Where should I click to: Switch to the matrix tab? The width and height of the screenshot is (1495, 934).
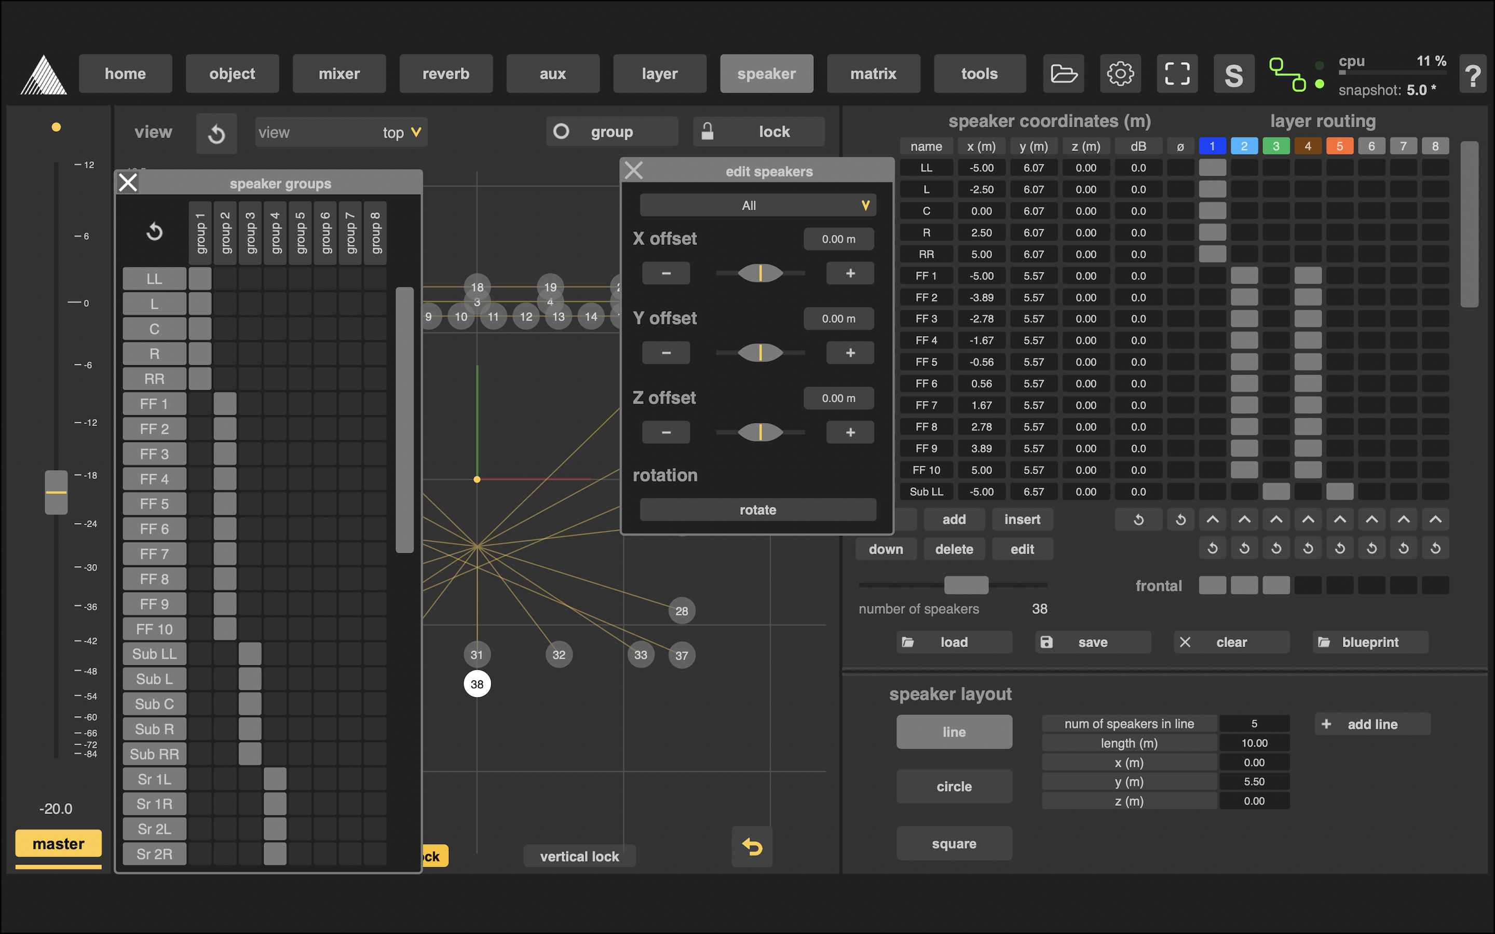874,74
